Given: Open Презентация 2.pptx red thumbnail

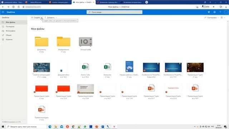Looking at the screenshot, I should pos(42,89).
